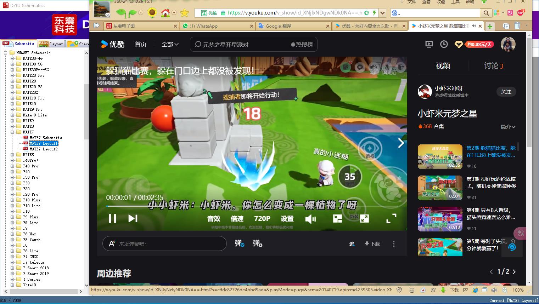Click the Youku logo
This screenshot has width=539, height=304.
click(x=113, y=44)
